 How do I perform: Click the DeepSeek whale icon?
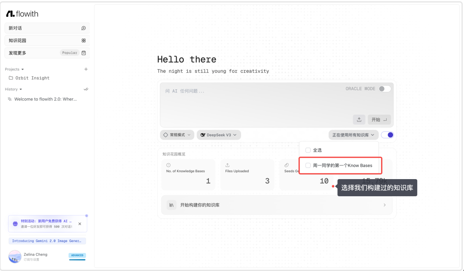(203, 135)
